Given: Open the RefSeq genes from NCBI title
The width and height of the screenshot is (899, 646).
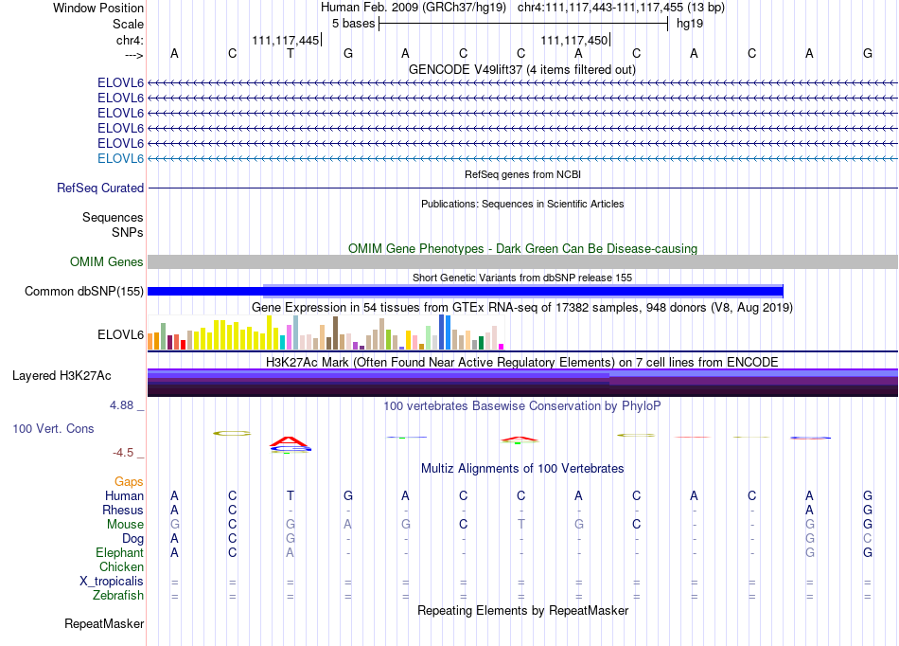Looking at the screenshot, I should click(522, 174).
